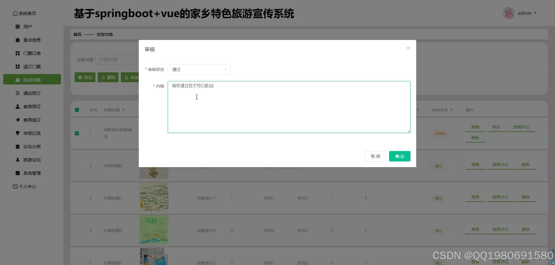Cancel the 审核 dialog

[x=375, y=156]
